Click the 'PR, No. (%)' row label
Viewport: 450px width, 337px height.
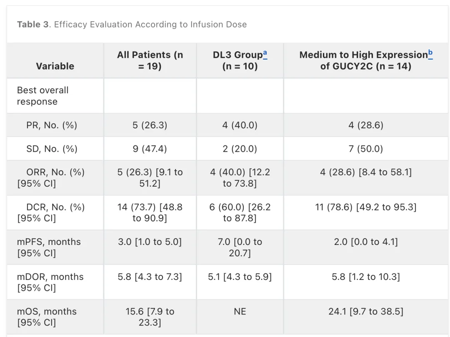click(x=52, y=125)
